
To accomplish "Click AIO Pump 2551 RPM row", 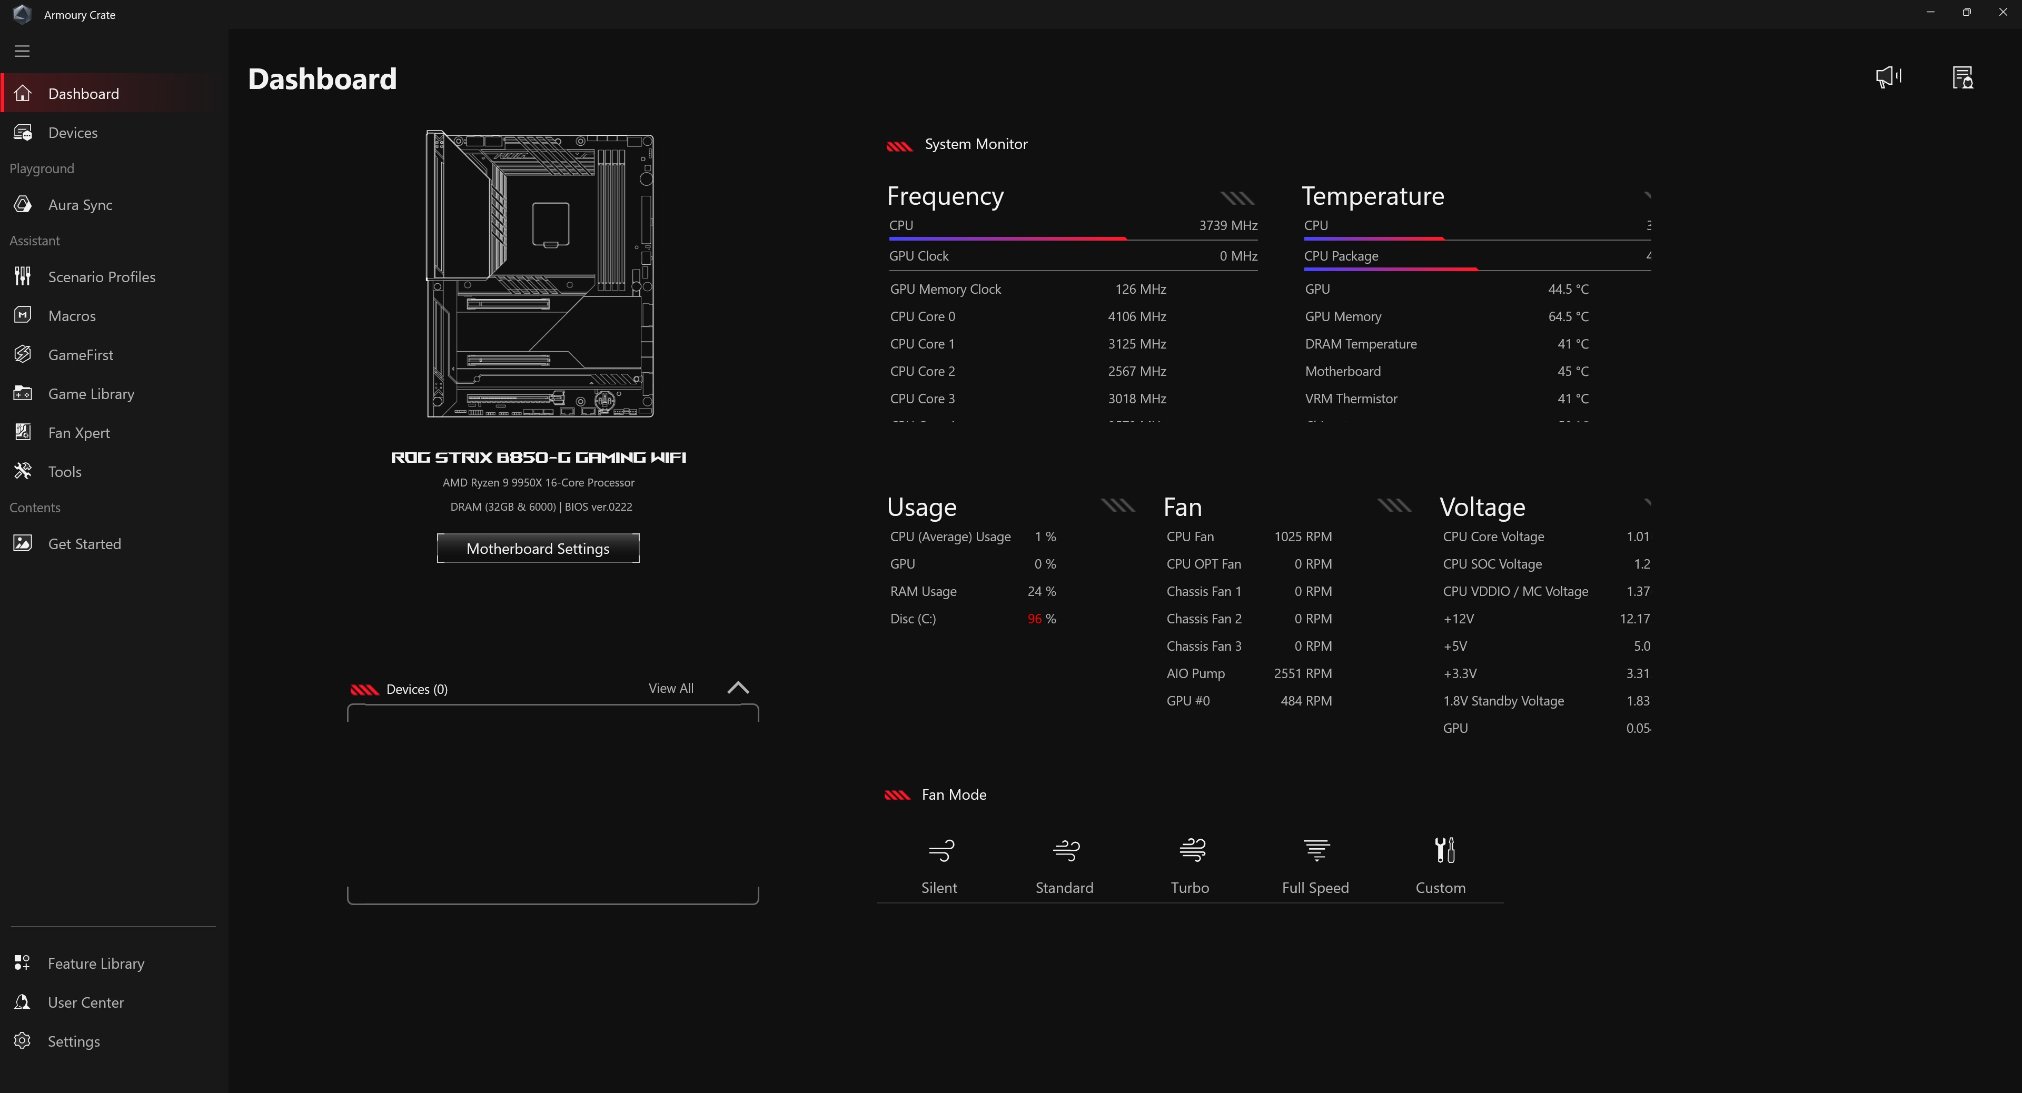I will point(1249,673).
